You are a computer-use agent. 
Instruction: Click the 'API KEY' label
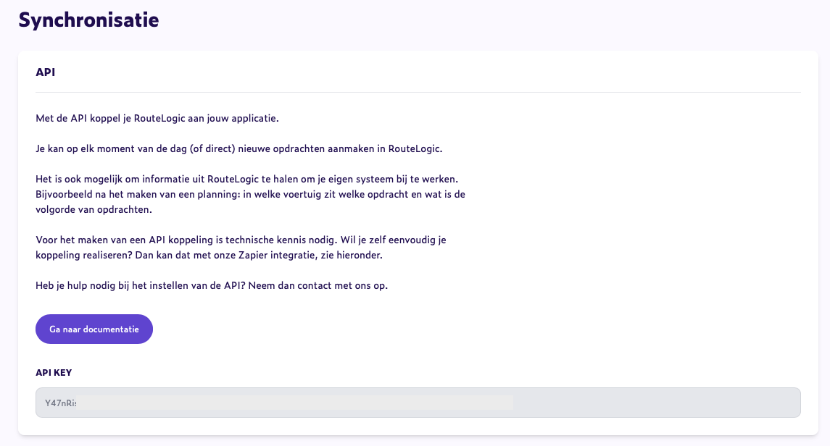coord(54,372)
